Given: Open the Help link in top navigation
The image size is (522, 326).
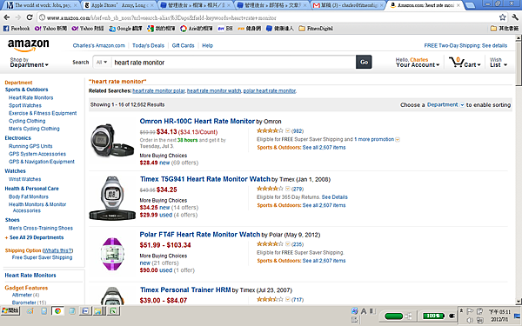Looking at the screenshot, I should pyautogui.click(x=207, y=45).
